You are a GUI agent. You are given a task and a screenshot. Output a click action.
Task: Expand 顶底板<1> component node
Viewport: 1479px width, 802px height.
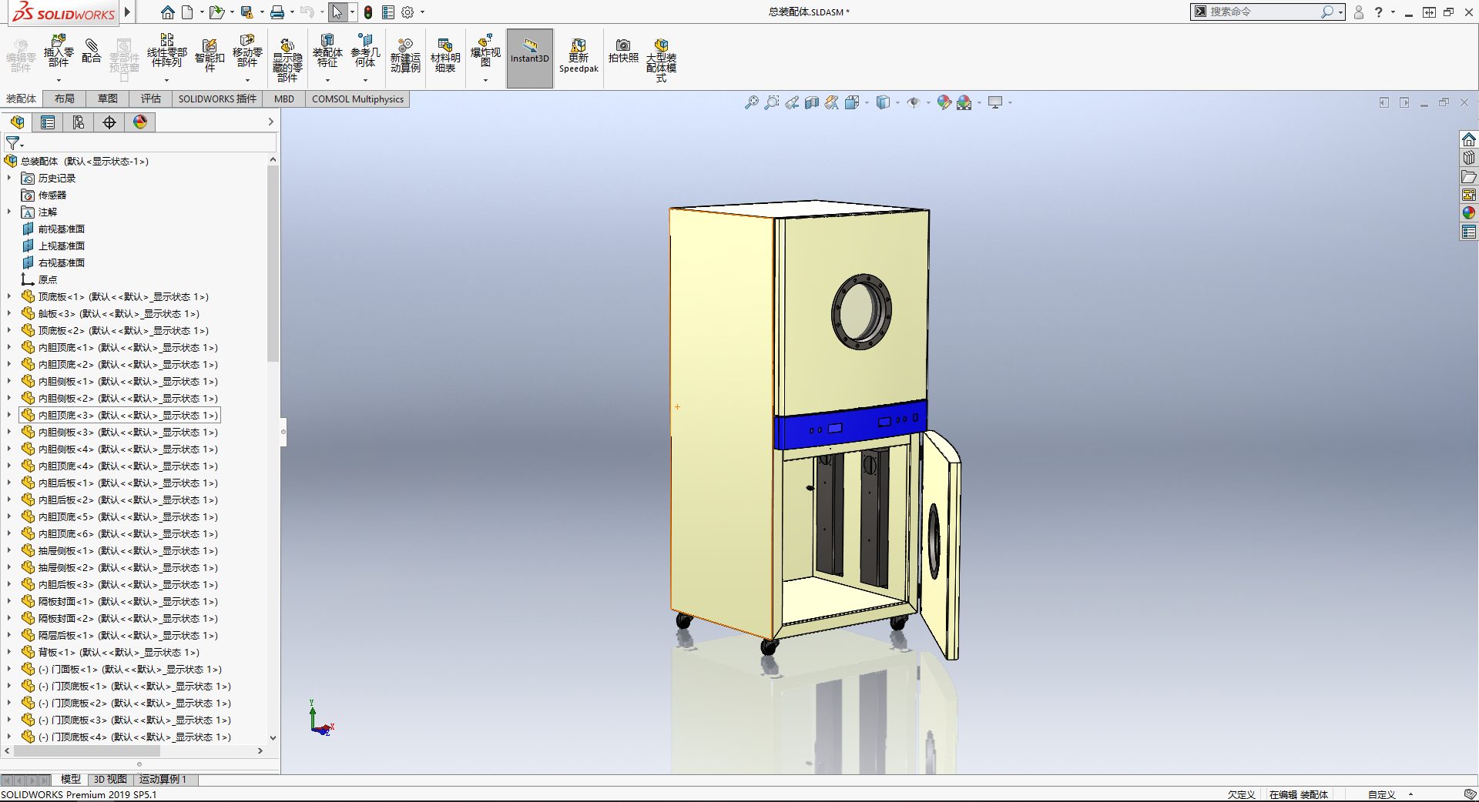click(x=9, y=296)
